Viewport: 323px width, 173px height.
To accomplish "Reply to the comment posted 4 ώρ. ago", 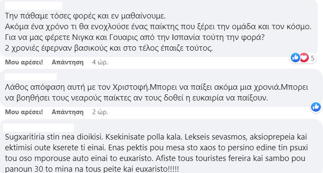I will tap(67, 62).
